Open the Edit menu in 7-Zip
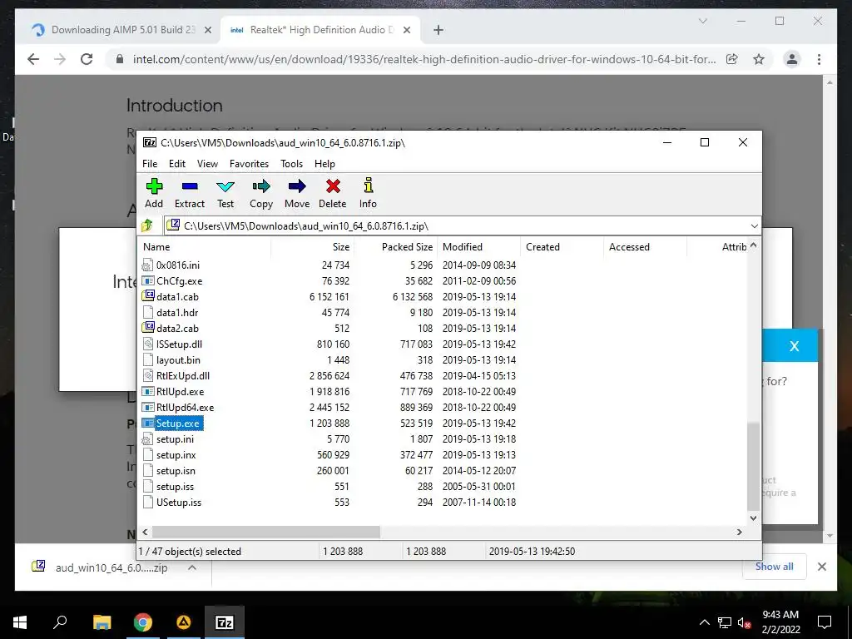 (x=177, y=164)
